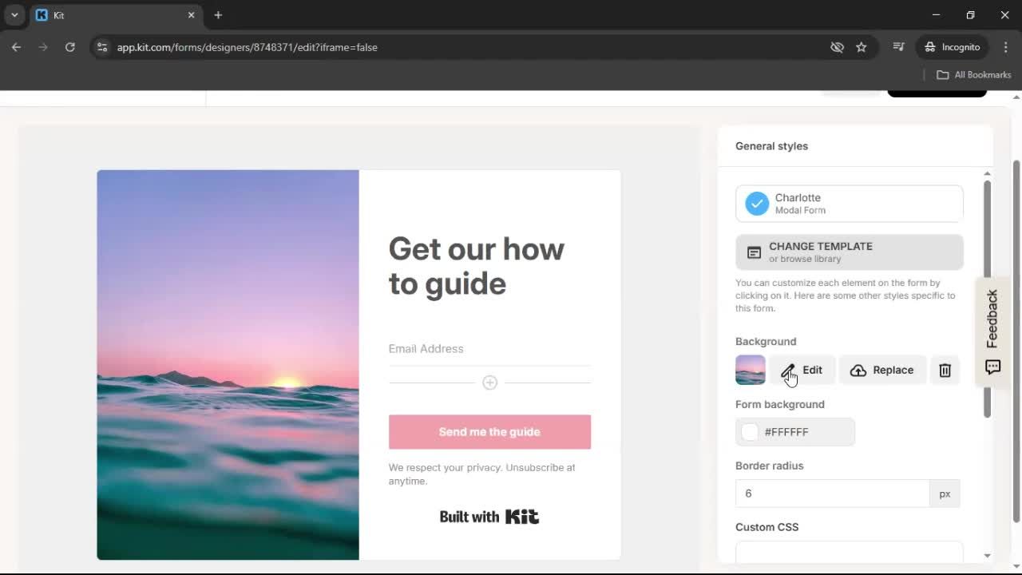Toggle the bookmark star for this page

pyautogui.click(x=862, y=47)
